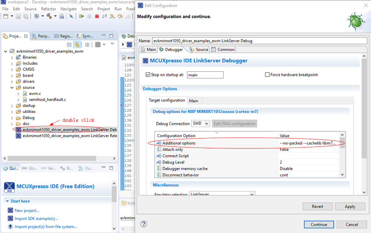Switch to the Registers view tab
The height and width of the screenshot is (233, 371).
(63, 36)
